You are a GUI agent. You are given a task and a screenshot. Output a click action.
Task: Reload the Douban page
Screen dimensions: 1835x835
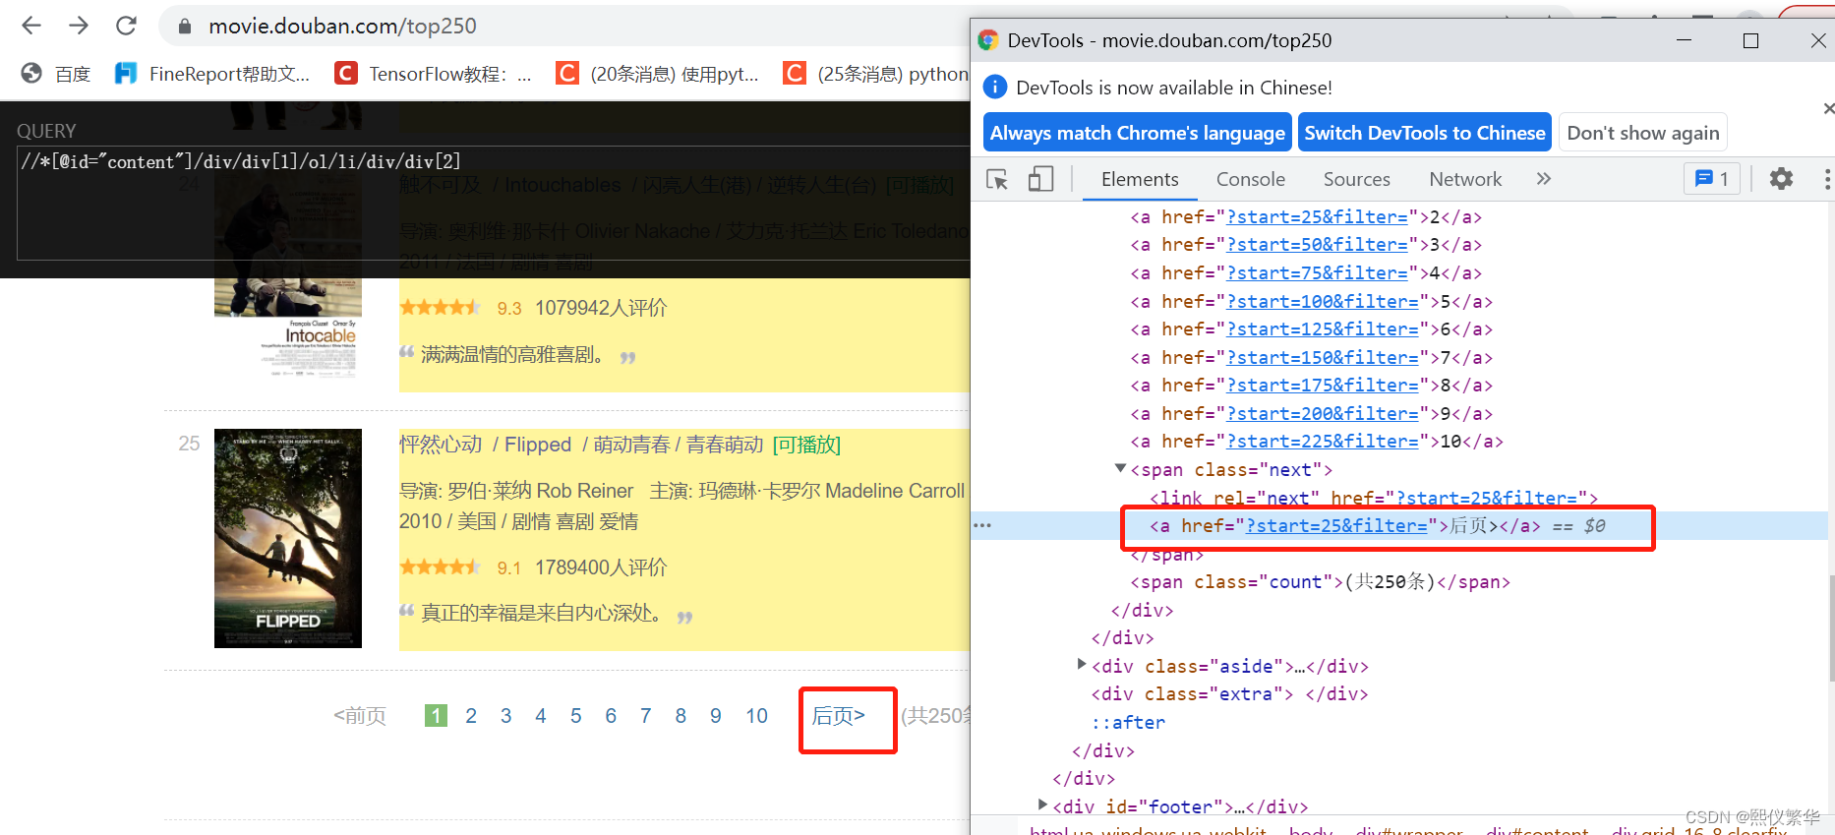(126, 26)
